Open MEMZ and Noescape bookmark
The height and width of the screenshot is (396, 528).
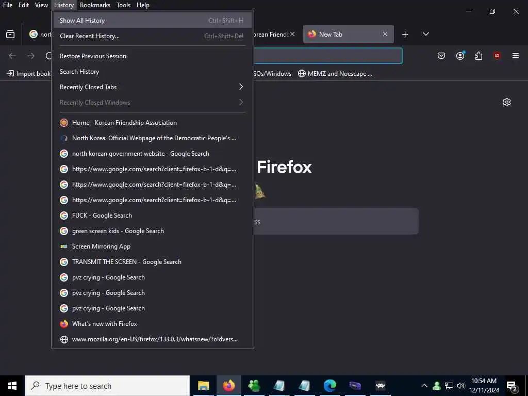tap(335, 74)
